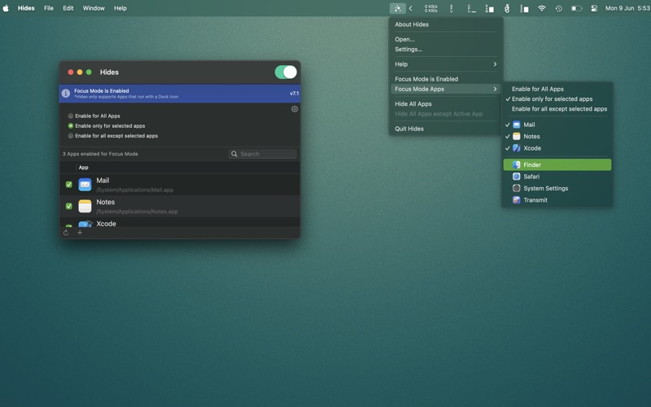Select Enable for all except selected apps radio

(71, 136)
